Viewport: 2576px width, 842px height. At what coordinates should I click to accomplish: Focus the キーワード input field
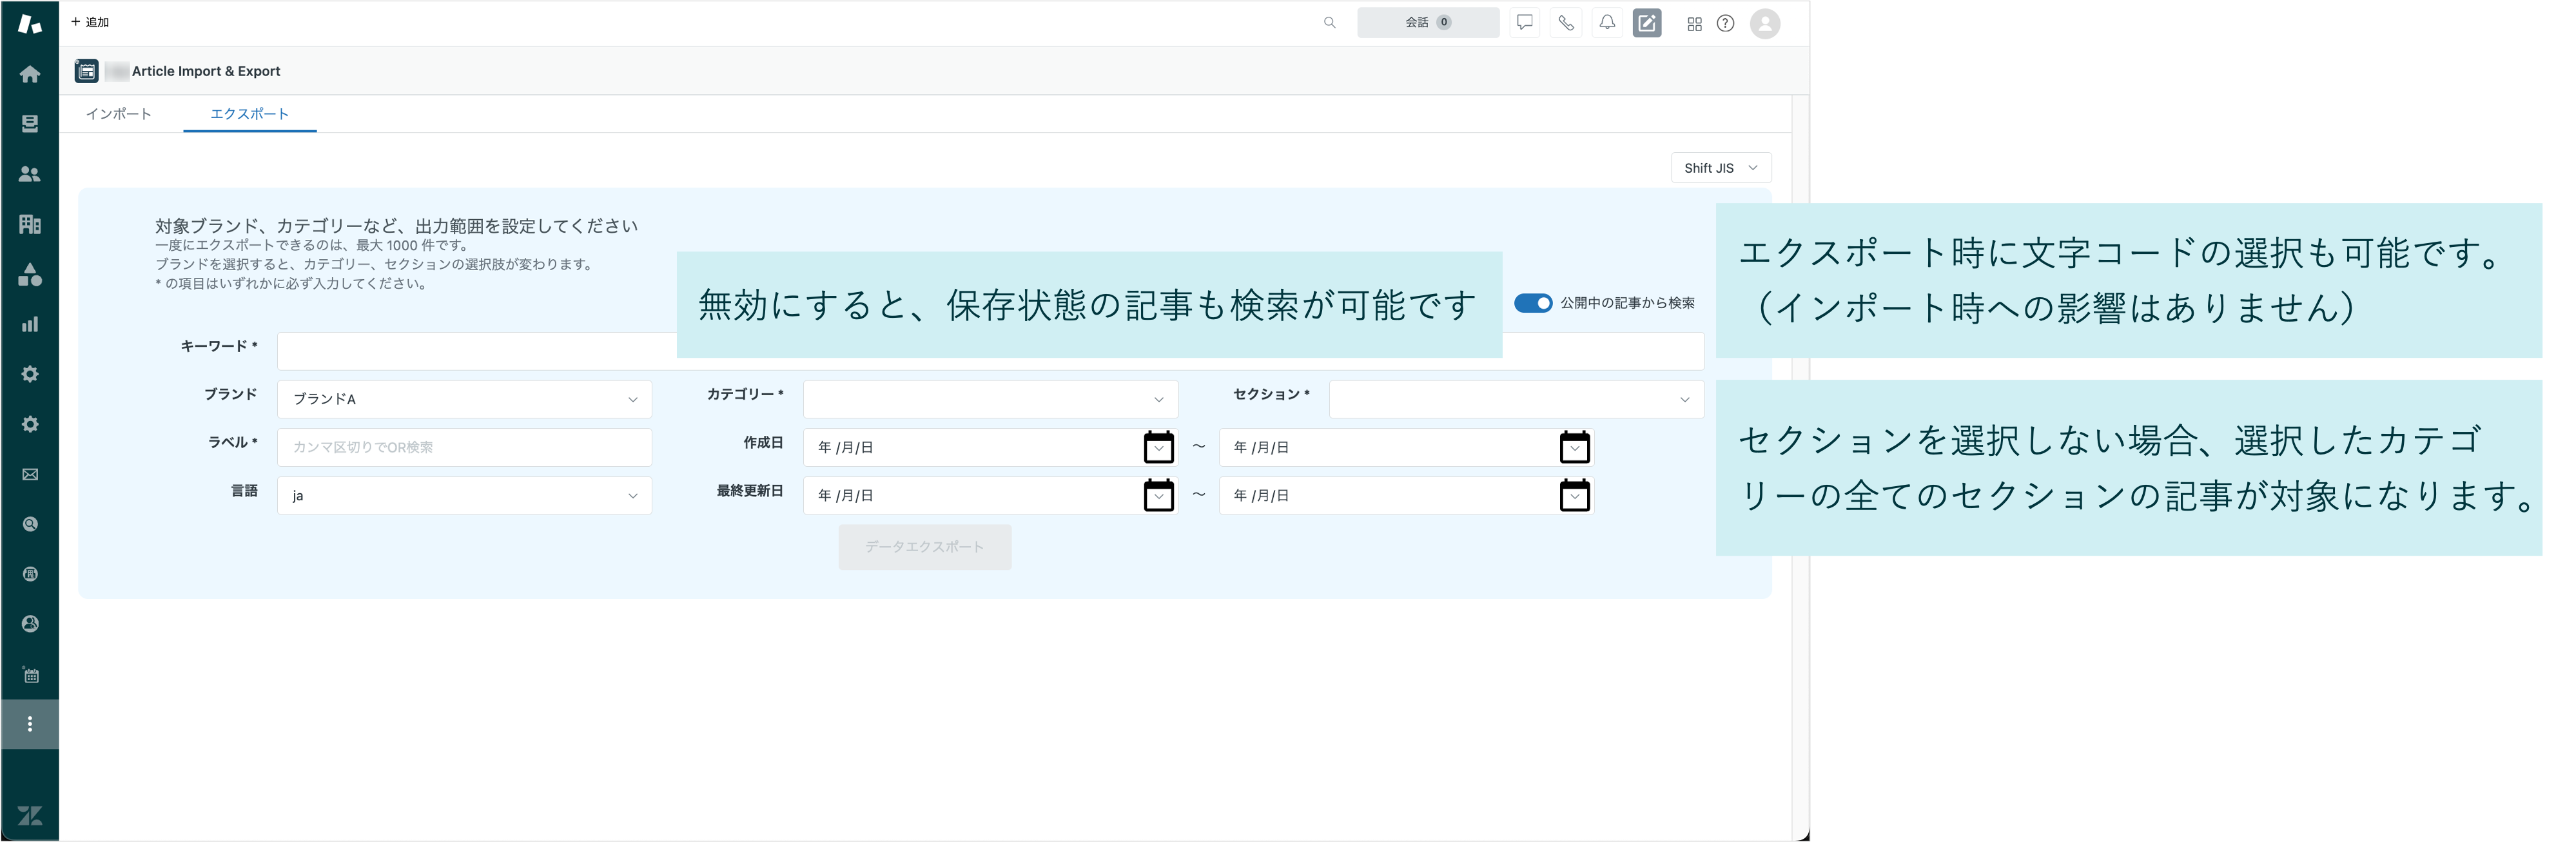pyautogui.click(x=990, y=351)
